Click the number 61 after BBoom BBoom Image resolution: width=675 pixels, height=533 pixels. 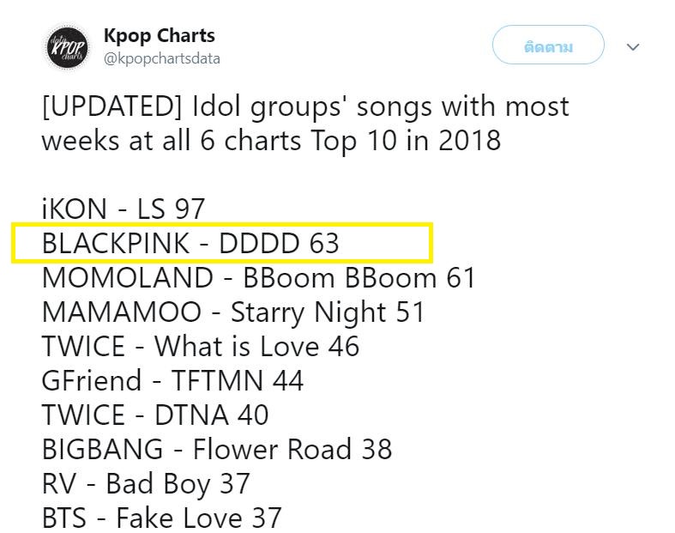[461, 277]
